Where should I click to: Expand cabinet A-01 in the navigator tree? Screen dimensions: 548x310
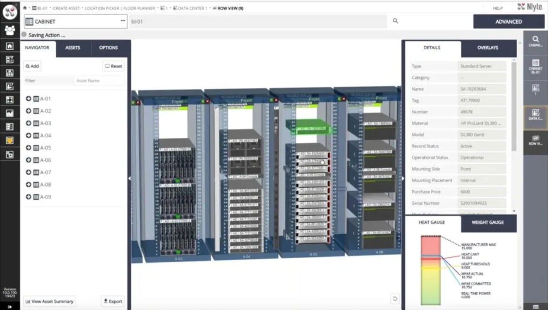pyautogui.click(x=28, y=99)
